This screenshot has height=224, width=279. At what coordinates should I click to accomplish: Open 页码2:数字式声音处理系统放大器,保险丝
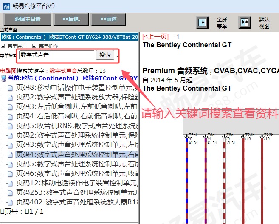pyautogui.click(x=77, y=97)
